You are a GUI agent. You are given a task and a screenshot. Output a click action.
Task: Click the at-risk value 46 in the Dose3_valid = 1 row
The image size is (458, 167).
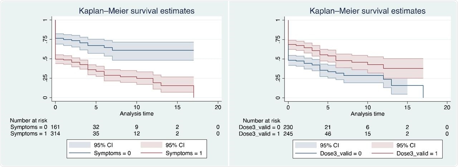(328, 133)
